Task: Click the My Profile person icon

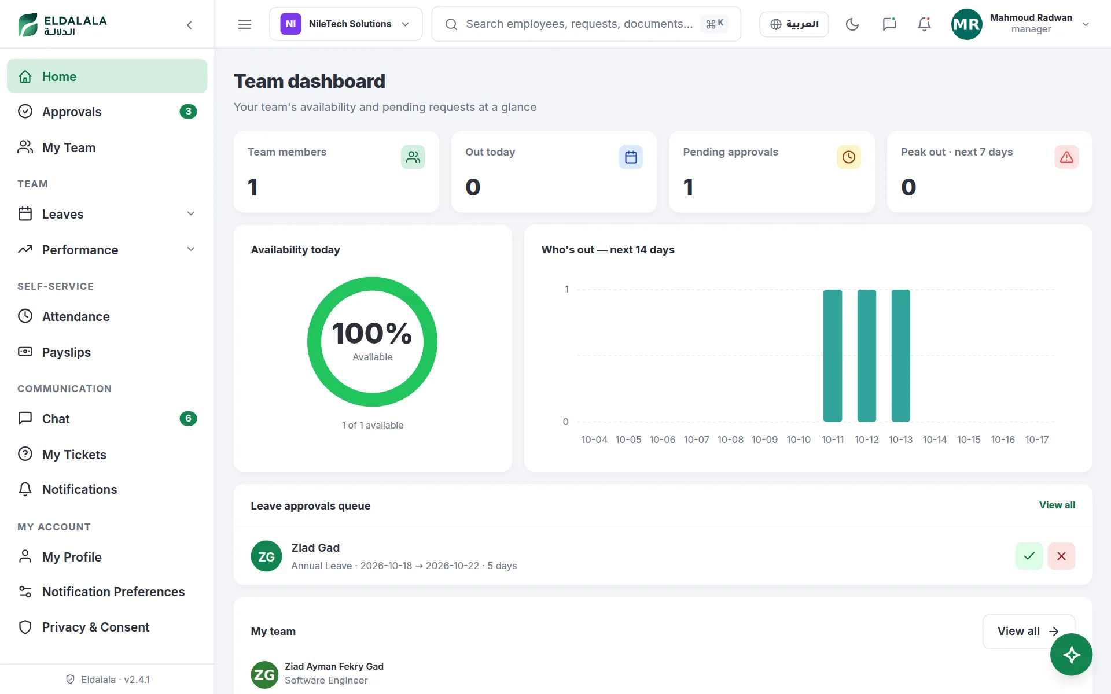Action: (x=25, y=556)
